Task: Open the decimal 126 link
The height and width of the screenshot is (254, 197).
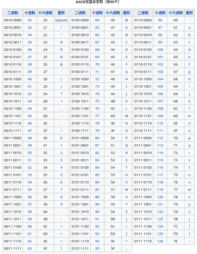Action: pos(160,241)
